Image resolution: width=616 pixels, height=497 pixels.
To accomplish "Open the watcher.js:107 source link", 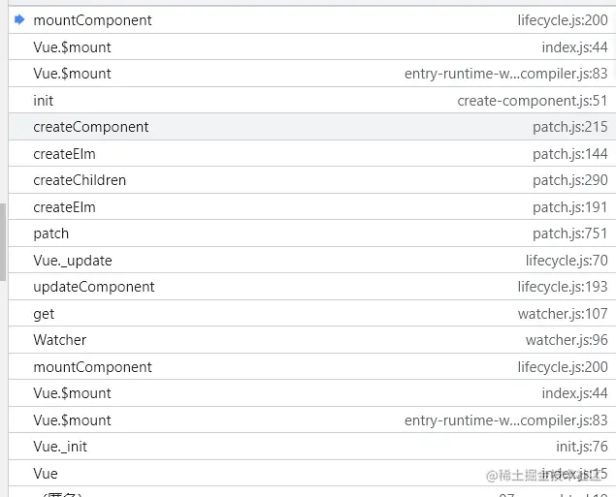I will pyautogui.click(x=567, y=314).
